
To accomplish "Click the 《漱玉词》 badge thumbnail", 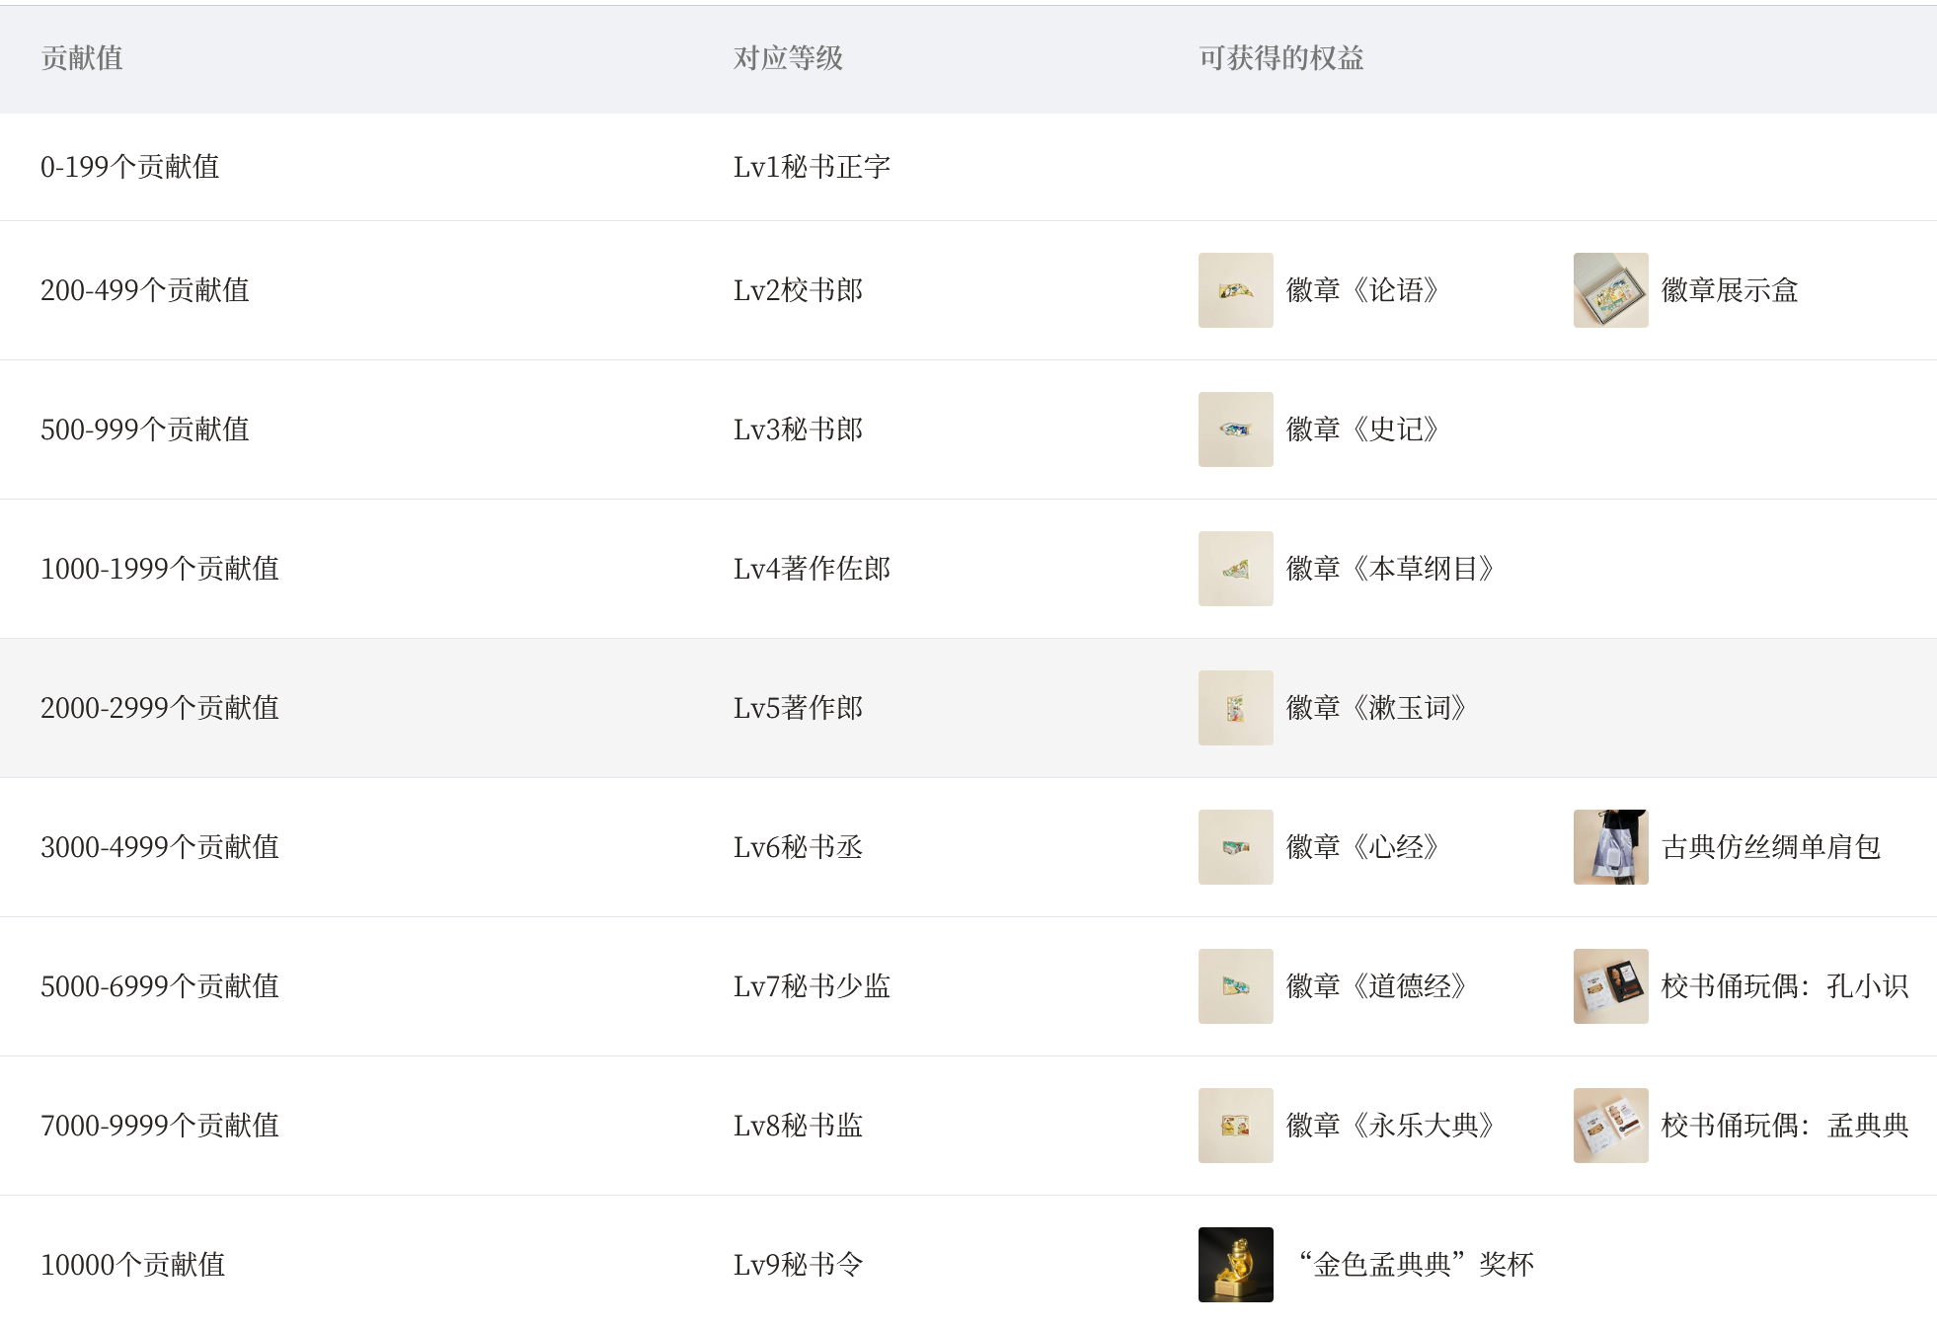I will (1235, 708).
